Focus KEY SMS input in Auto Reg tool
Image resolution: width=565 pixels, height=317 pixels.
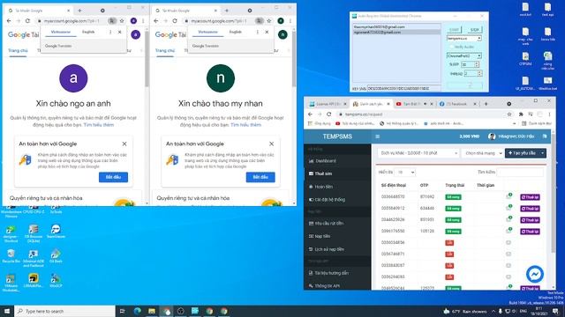click(x=403, y=88)
